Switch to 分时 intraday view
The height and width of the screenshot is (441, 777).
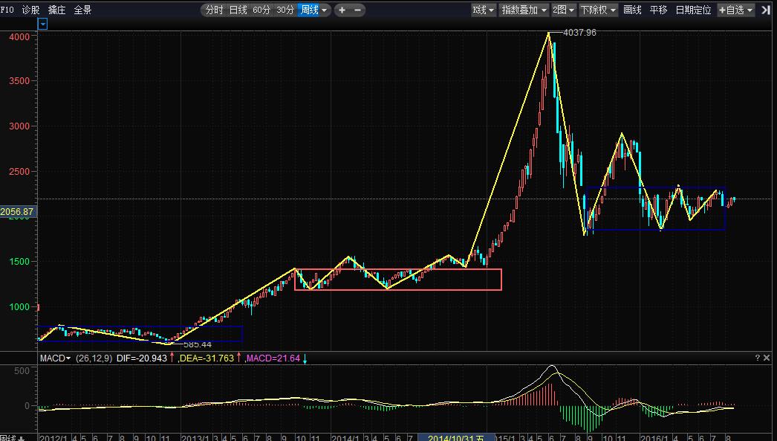click(x=213, y=10)
